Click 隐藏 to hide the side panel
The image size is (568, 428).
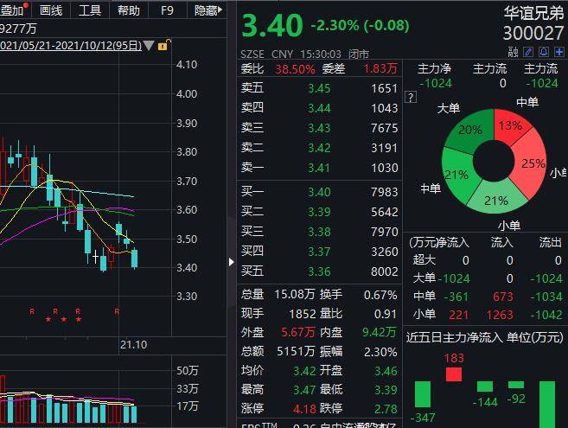(x=207, y=10)
